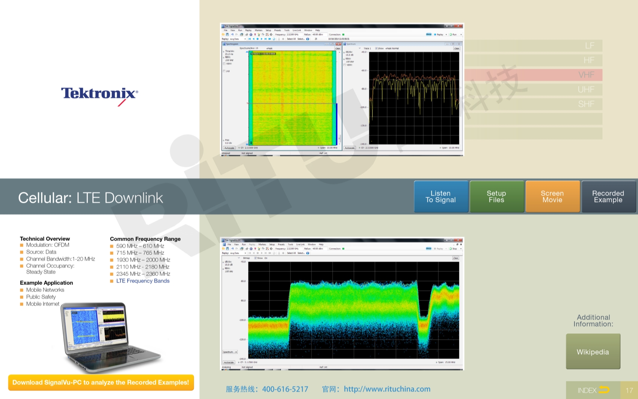
Task: Click the top spectrogram screenshot thumbnail
Action: coord(341,90)
